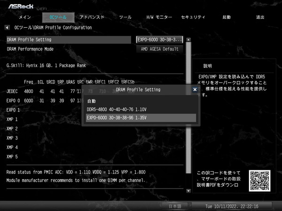This screenshot has width=282, height=211.
Task: Open the EXPO-6000 DRAM profile dropdown
Action: coord(160,40)
